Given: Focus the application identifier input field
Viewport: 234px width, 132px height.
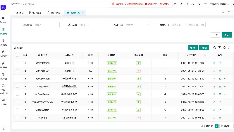Looking at the screenshot, I should pos(46,25).
